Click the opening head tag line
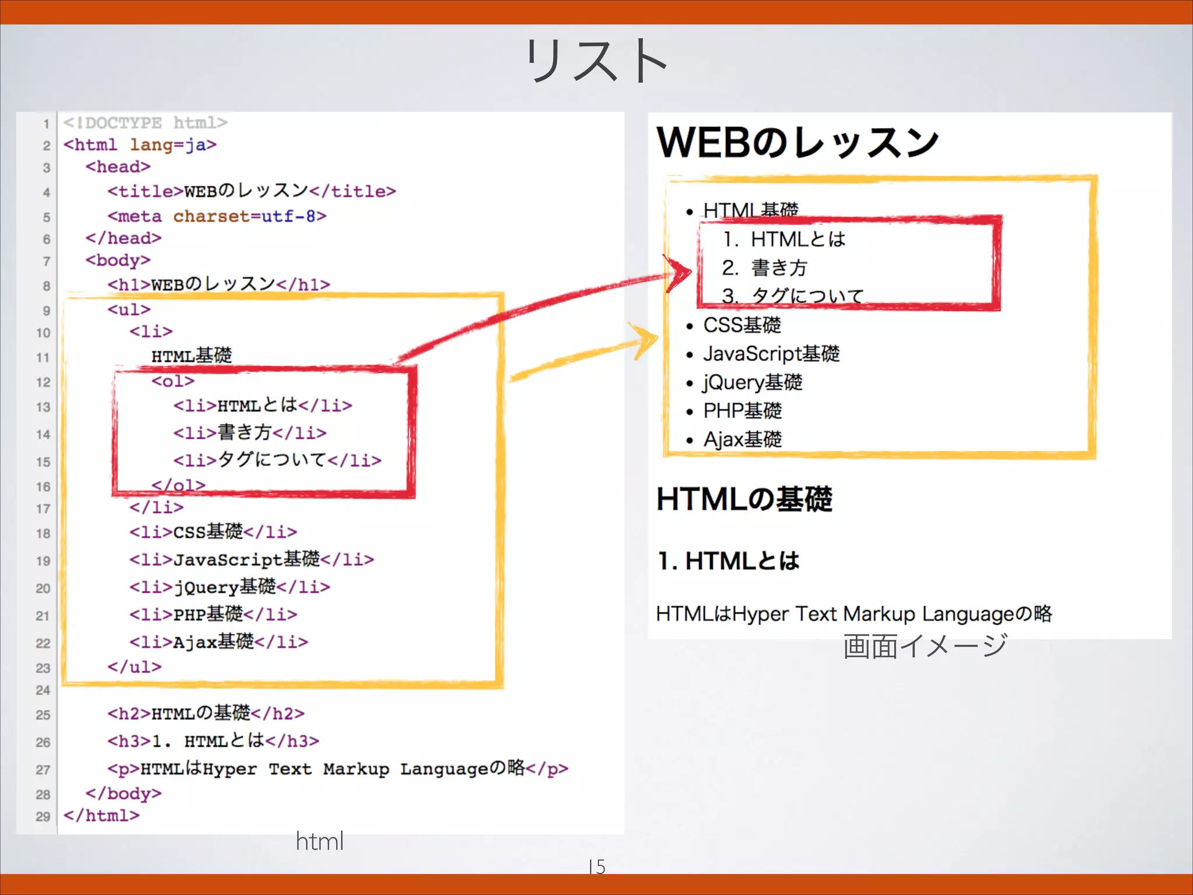 coord(118,167)
